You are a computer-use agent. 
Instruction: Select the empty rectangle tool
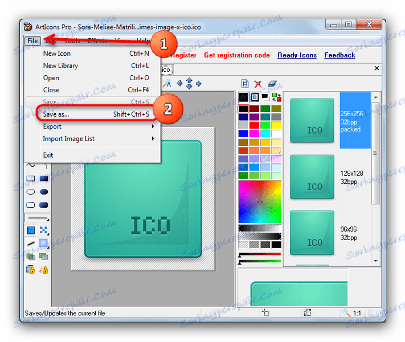31,179
